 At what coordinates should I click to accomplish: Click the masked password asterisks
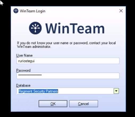(x=30, y=75)
